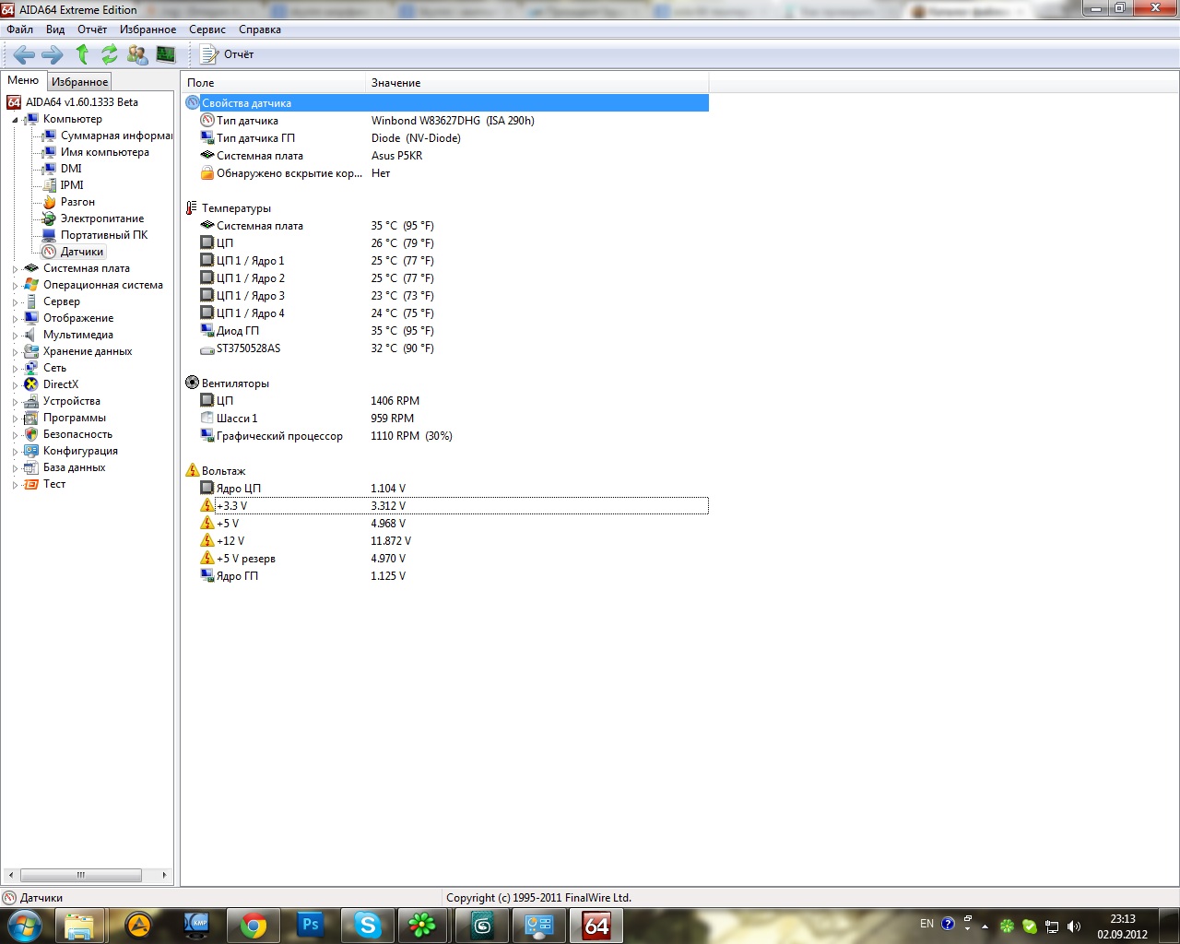Click the green monitor toolbar icon
The height and width of the screenshot is (944, 1180).
(x=166, y=54)
